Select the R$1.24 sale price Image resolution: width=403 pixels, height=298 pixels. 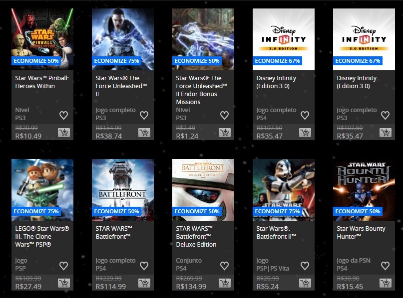tap(187, 136)
